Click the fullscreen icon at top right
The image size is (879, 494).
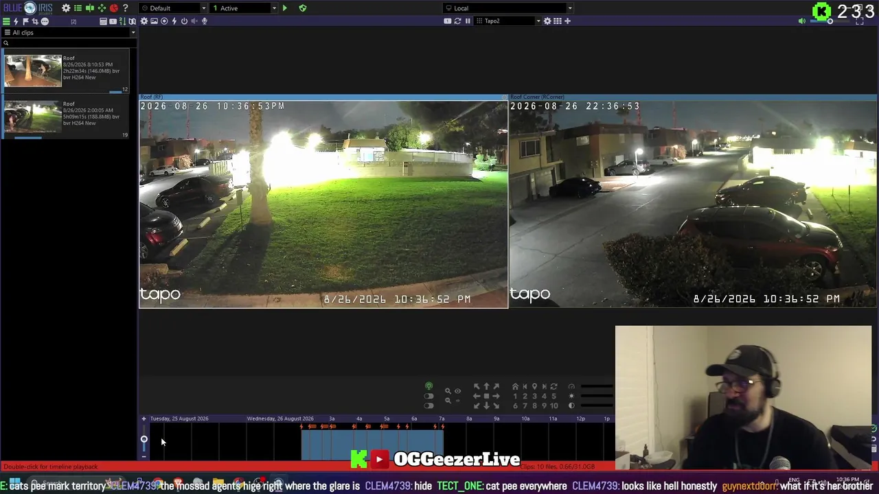click(860, 21)
